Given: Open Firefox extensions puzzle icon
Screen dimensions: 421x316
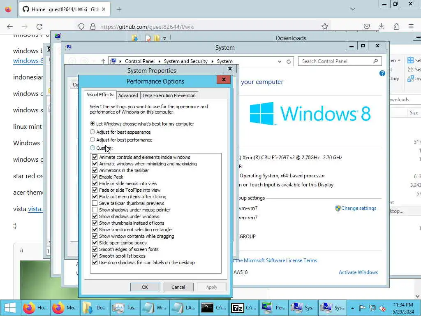Looking at the screenshot, I should point(396,26).
